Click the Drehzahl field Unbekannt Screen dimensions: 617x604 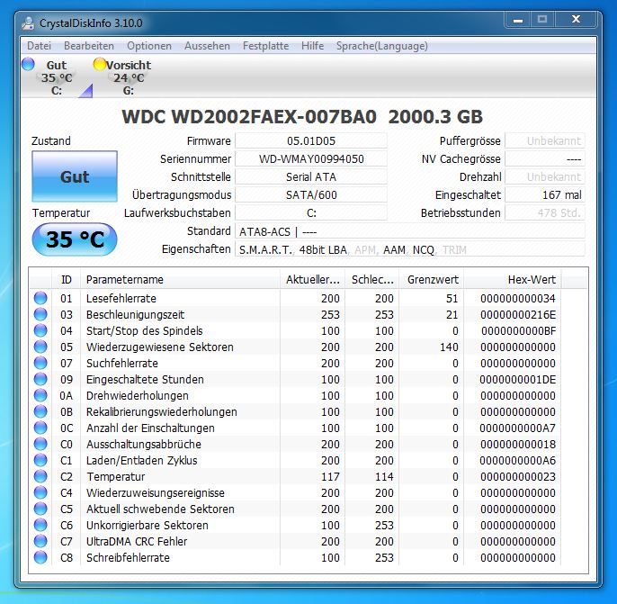click(545, 177)
